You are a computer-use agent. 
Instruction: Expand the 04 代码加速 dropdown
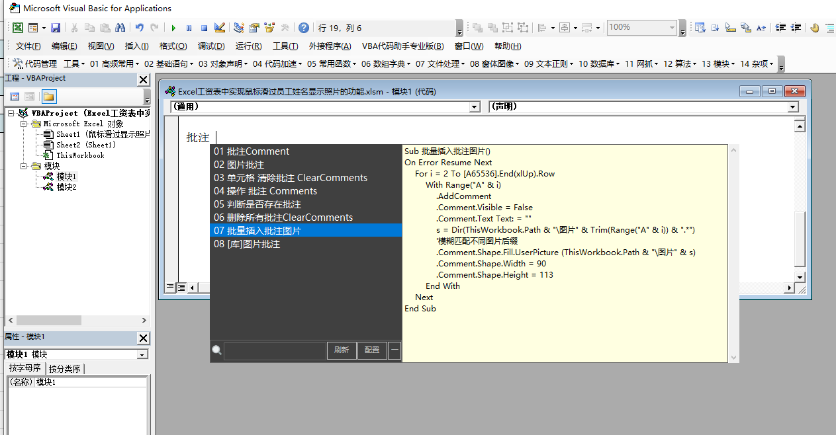click(277, 63)
